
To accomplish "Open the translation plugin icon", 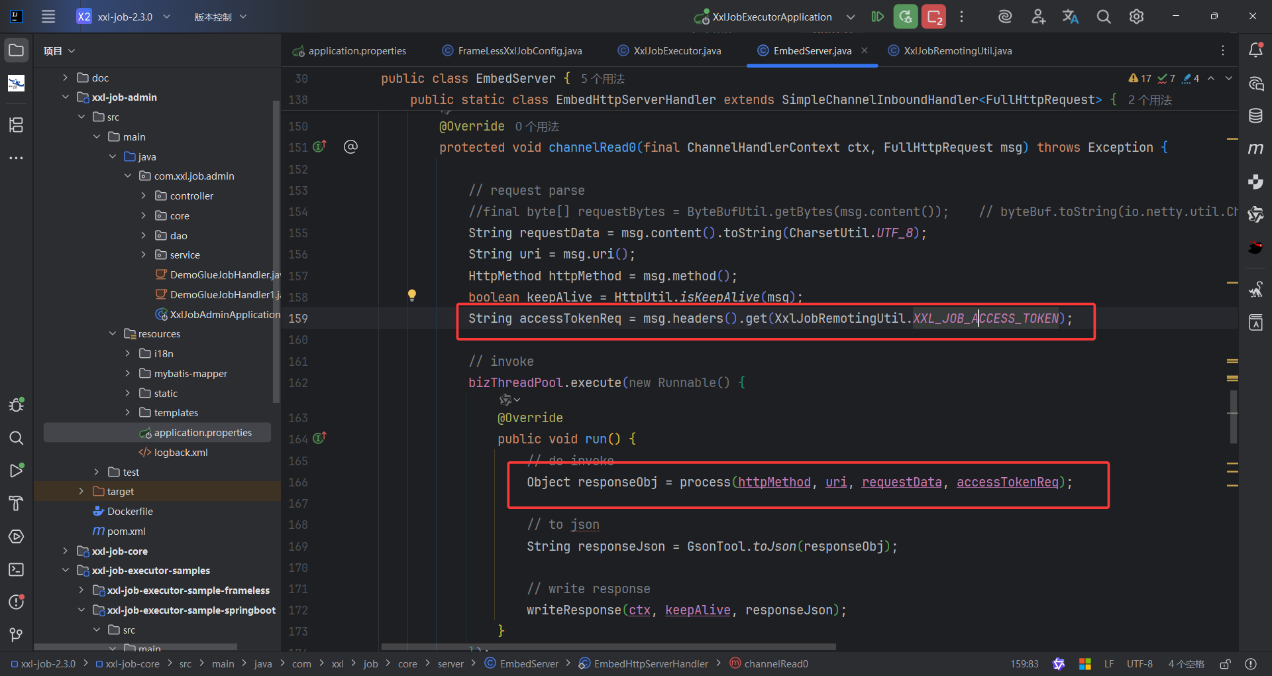I will pos(1071,17).
